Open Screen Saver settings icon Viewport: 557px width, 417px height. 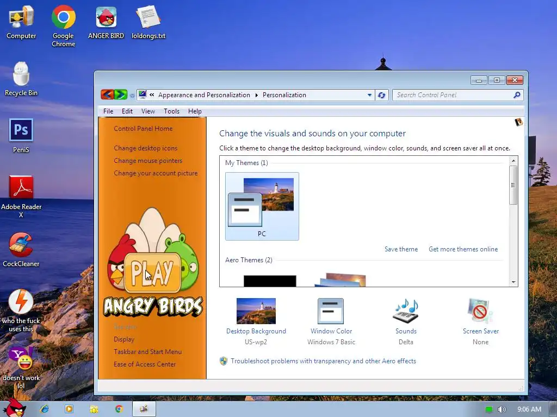click(480, 311)
